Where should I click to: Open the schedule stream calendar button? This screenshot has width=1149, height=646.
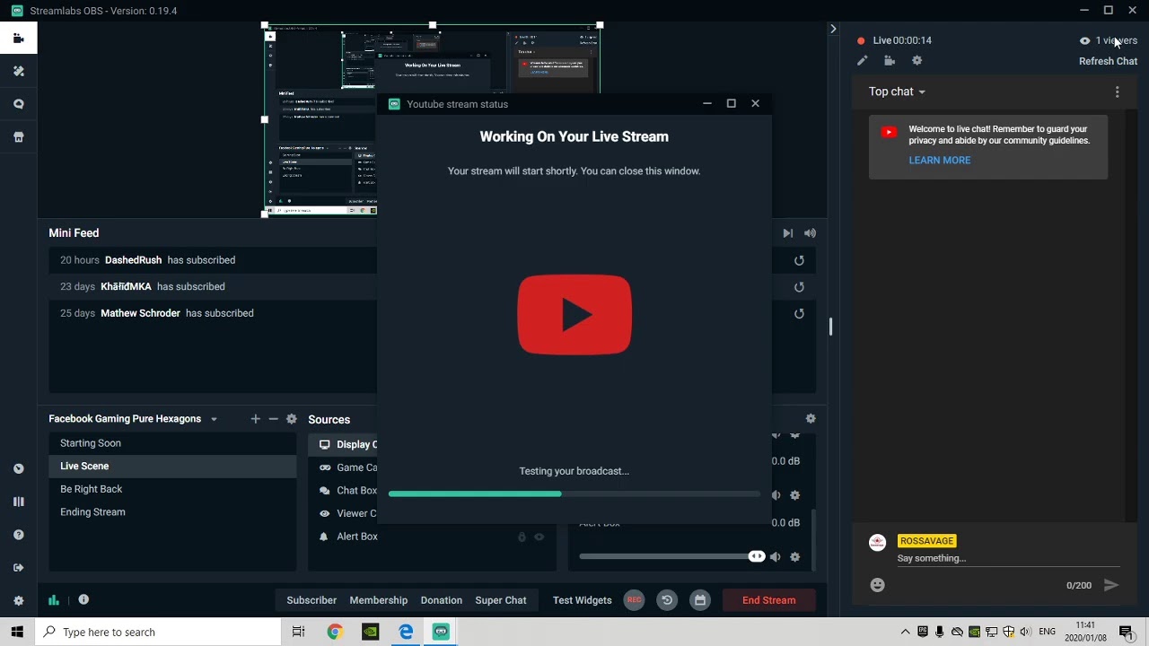[700, 600]
